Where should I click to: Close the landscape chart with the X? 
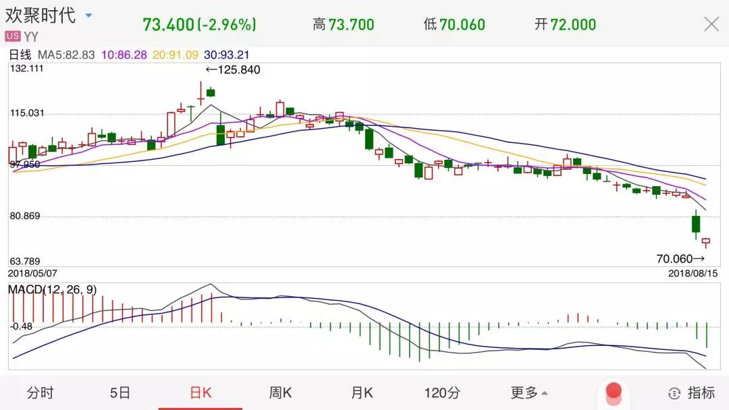click(x=711, y=25)
